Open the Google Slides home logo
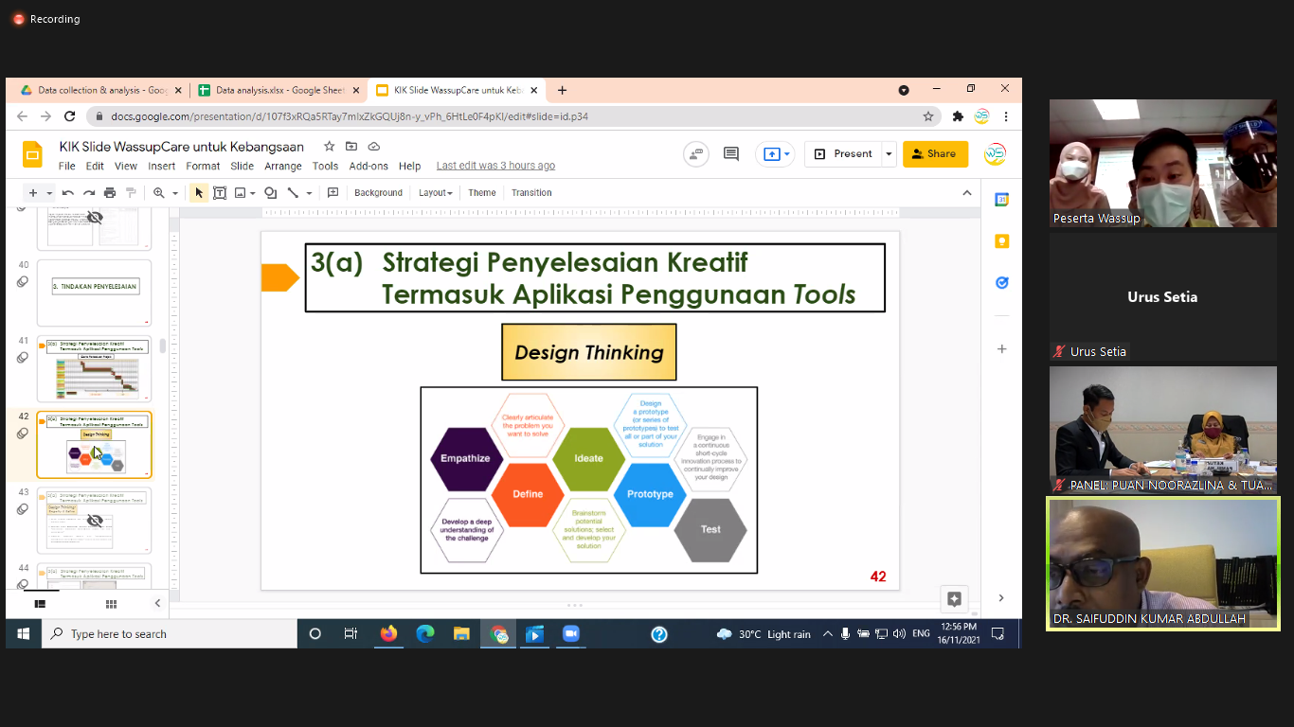1294x727 pixels. (33, 154)
